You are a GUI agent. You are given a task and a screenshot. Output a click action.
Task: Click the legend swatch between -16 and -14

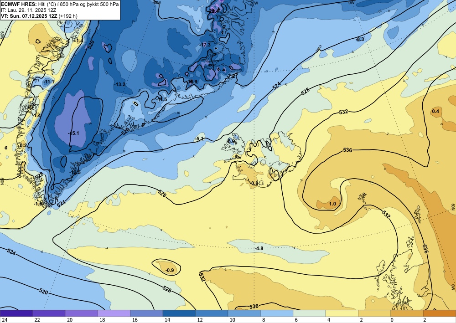(x=146, y=313)
